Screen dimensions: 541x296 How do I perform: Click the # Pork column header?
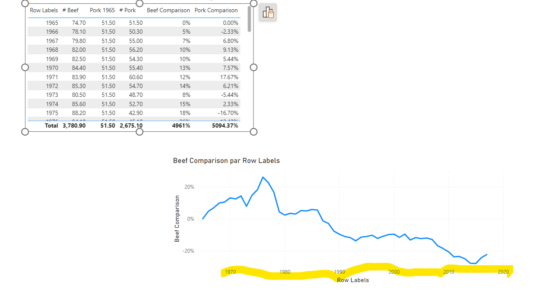coord(128,10)
